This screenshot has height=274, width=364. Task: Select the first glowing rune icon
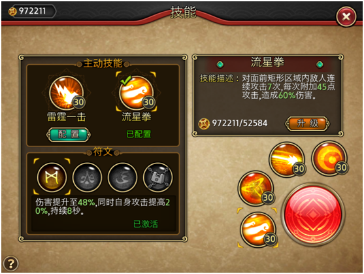pyautogui.click(x=52, y=177)
